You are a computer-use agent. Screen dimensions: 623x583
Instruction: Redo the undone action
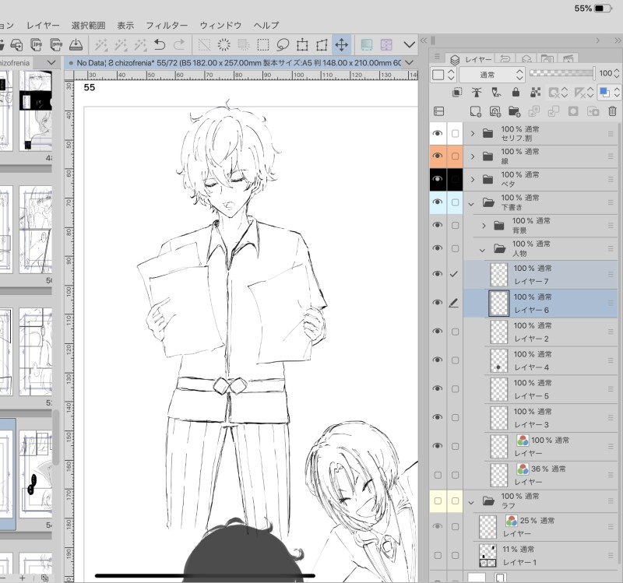(179, 44)
